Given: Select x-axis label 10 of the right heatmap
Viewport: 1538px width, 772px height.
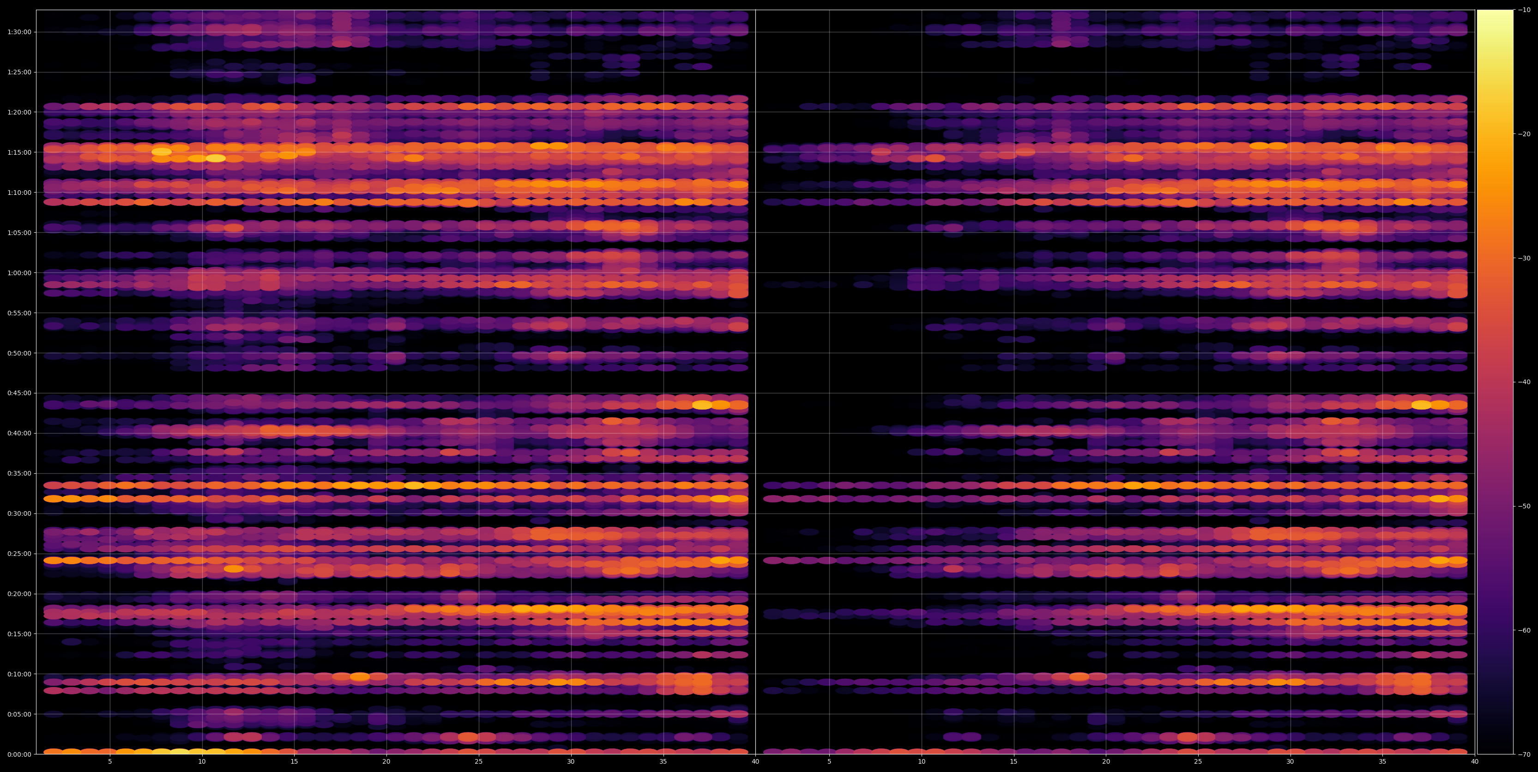Looking at the screenshot, I should pos(922,761).
